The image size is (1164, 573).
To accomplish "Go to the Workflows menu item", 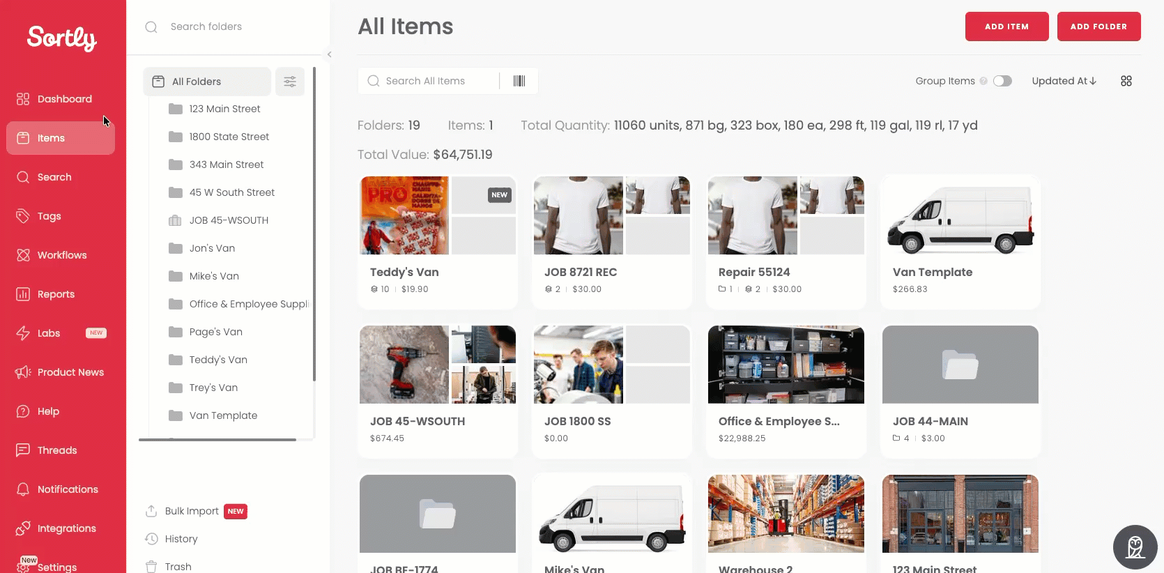I will [61, 255].
